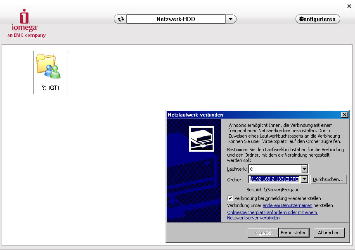Click the '?: IGTI' folder label
Screen dimensions: 355x250
[50, 88]
